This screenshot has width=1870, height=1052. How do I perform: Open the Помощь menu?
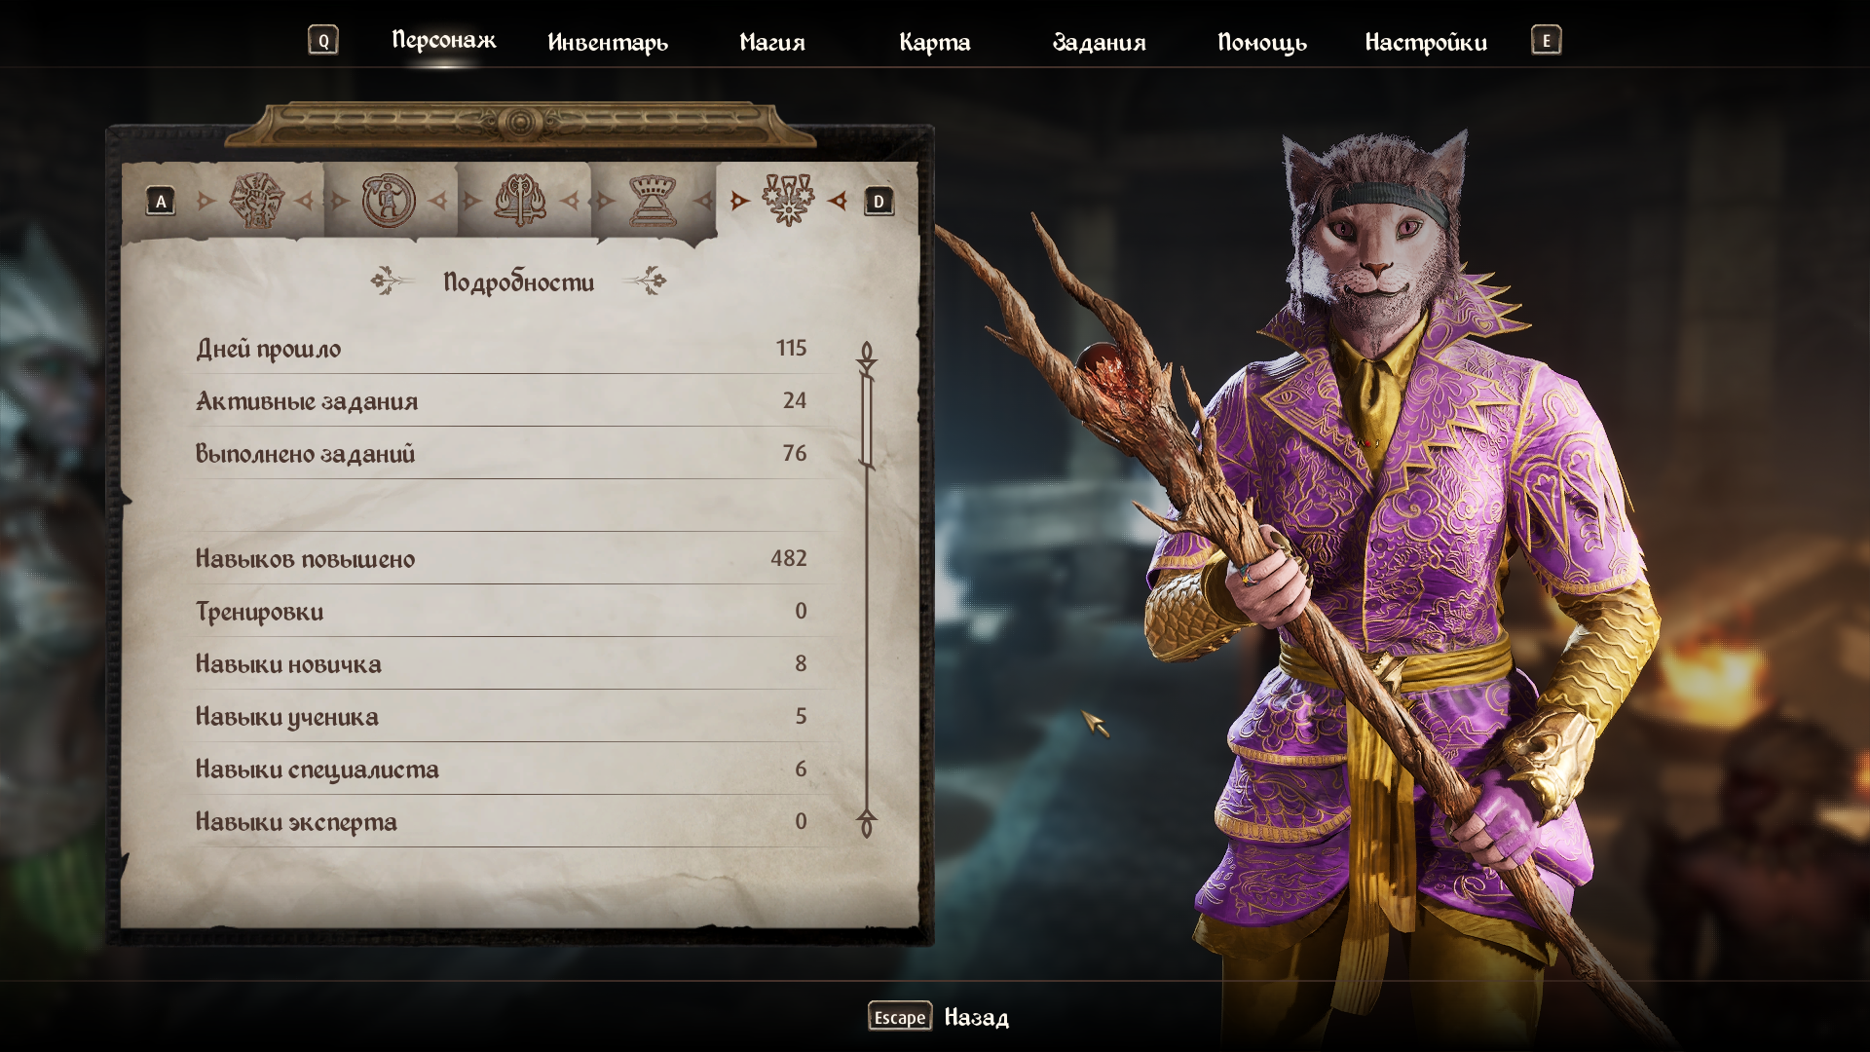1262,42
